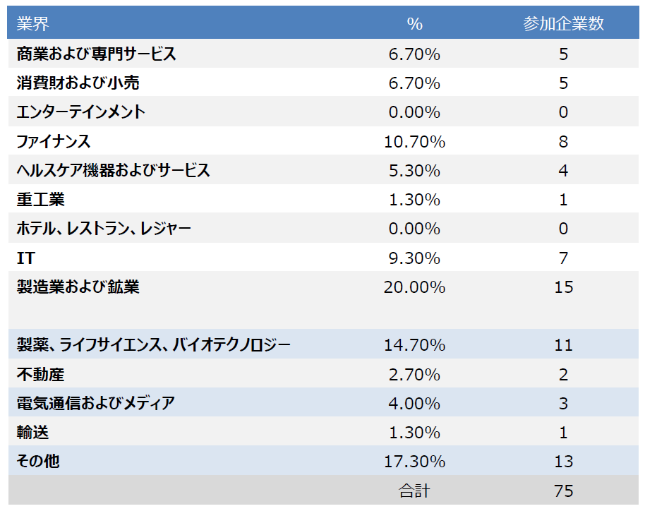Screen dimensions: 645x511
Task: Click the 重工業 row label
Action: (x=41, y=200)
